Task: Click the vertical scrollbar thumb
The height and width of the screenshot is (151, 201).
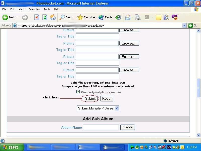Action: point(198,88)
